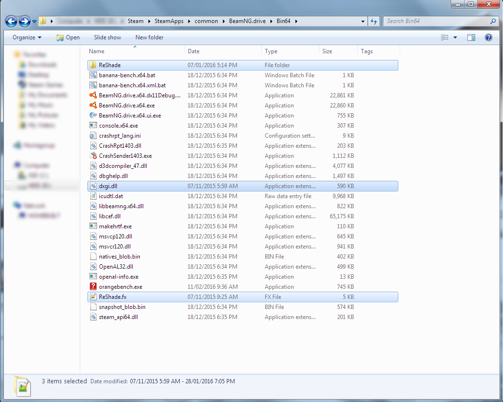Screen dimensions: 503x402
Task: Expand the arrow after SteamApps breadcrumb
Action: tap(189, 21)
